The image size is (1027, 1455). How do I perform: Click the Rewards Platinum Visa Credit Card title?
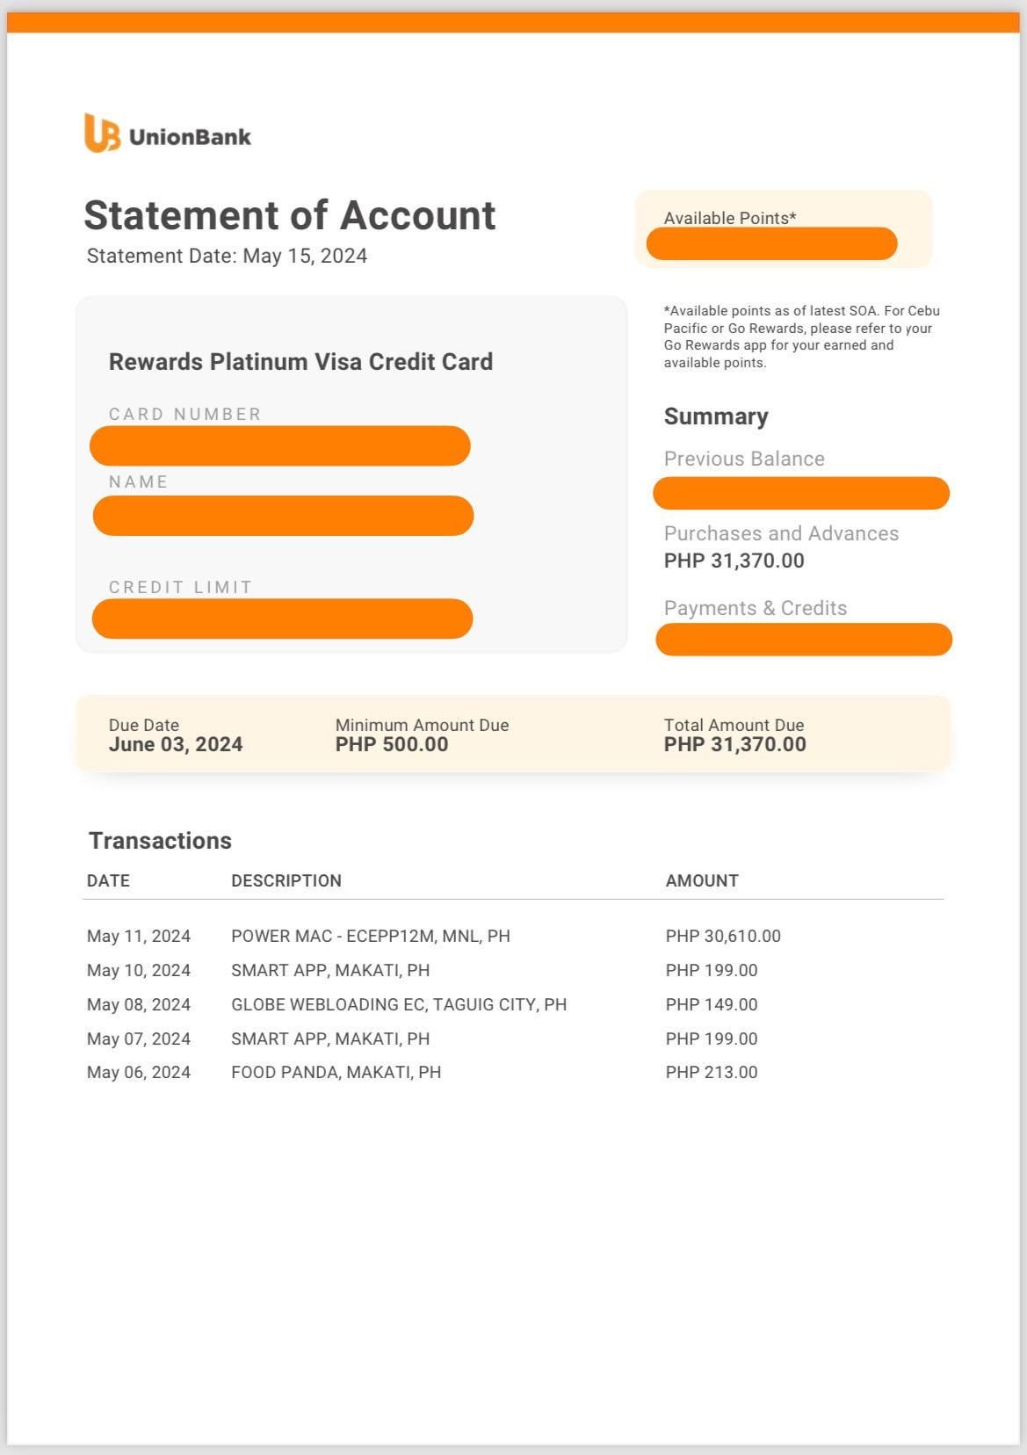300,362
